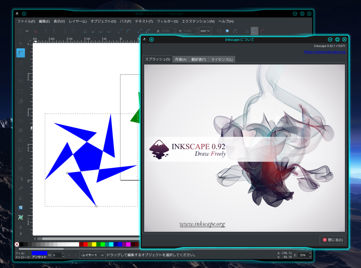Select the Paint bucket tool
Screen dimensions: 361x268
20,198
